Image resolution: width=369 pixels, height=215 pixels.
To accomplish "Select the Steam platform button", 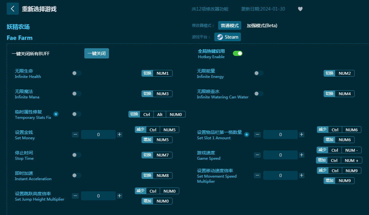I will [227, 37].
